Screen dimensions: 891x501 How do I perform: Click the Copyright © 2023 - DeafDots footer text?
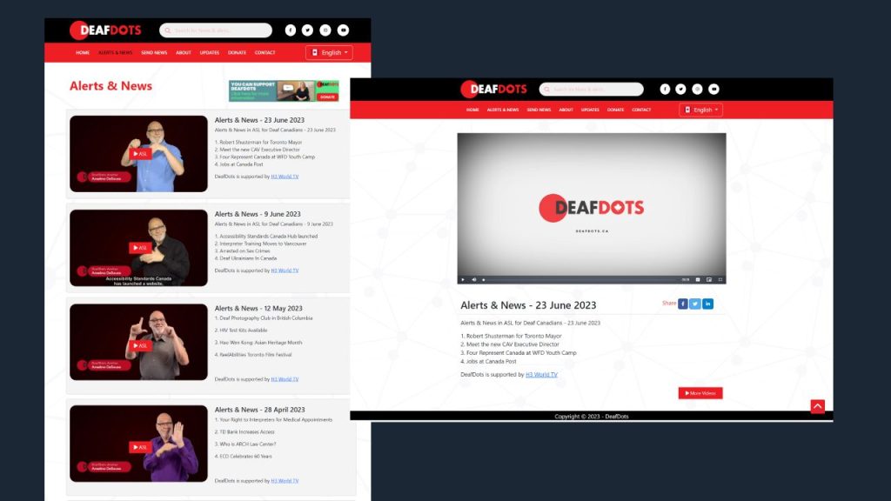(592, 417)
